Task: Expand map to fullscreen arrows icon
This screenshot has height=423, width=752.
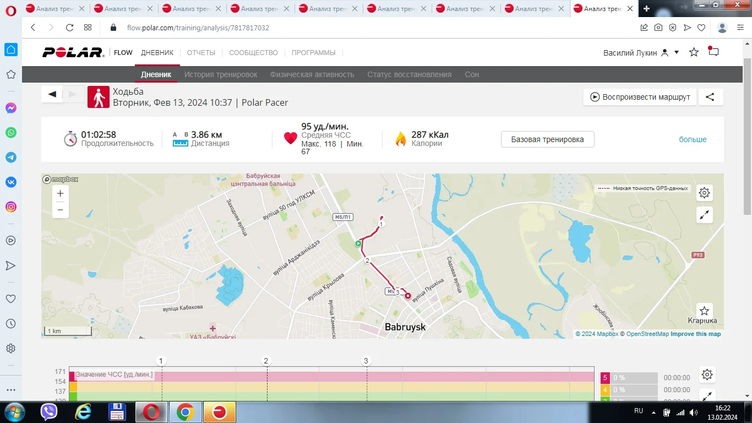Action: 704,215
